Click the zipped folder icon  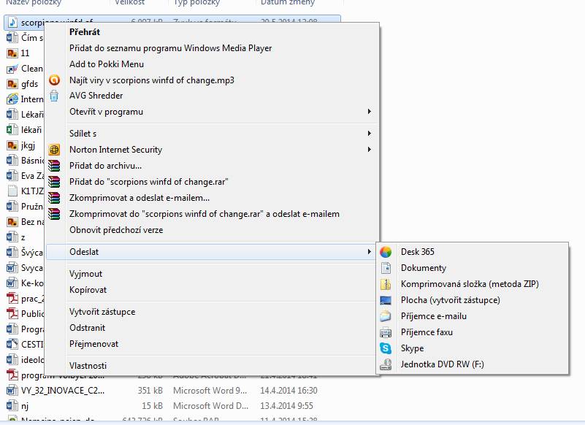[x=386, y=284]
